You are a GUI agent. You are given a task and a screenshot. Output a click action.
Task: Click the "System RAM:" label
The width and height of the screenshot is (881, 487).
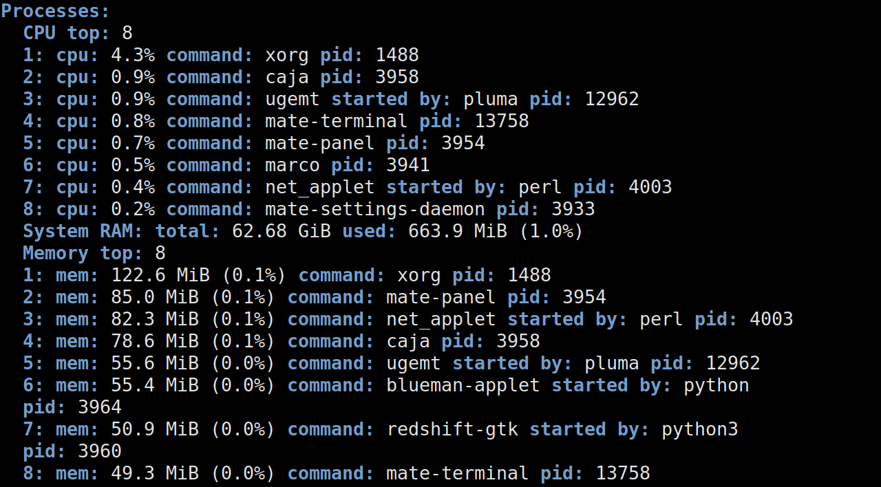[83, 231]
